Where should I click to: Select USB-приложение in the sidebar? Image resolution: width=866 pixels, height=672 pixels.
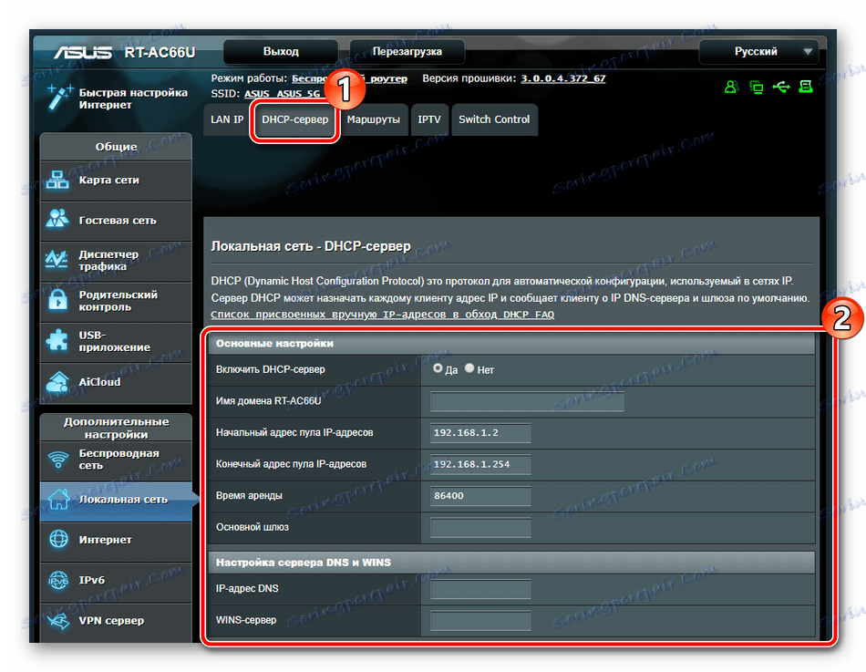114,341
